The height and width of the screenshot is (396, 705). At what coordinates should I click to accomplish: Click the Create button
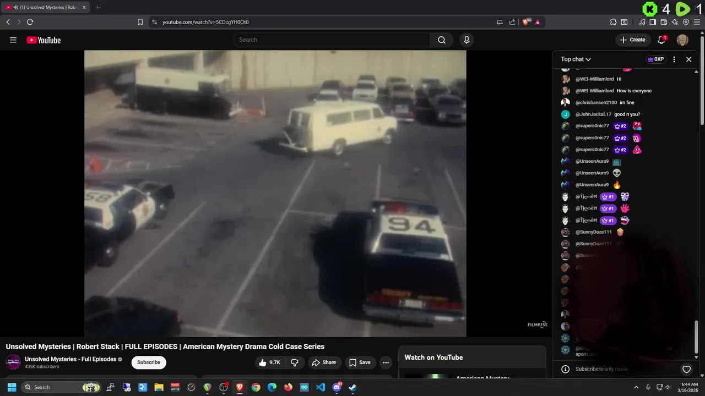(x=632, y=40)
